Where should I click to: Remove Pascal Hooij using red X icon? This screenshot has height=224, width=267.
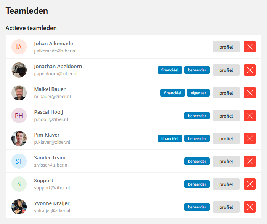click(x=249, y=116)
